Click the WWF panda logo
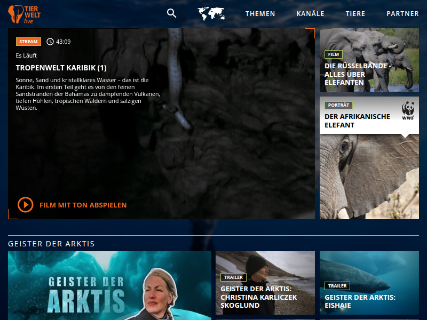The image size is (427, 320). [x=408, y=110]
